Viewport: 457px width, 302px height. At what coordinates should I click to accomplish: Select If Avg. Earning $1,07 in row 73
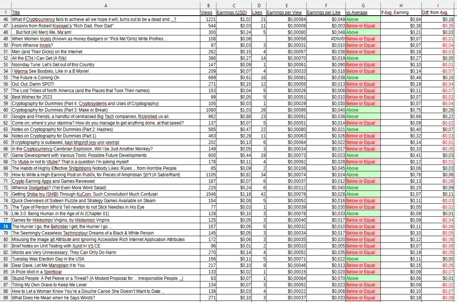click(x=401, y=194)
